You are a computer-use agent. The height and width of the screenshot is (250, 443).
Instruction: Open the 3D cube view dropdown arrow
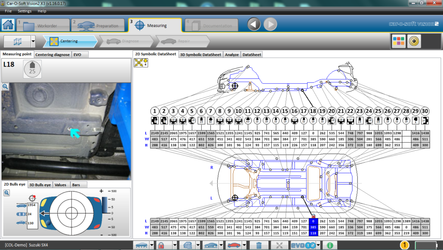click(33, 42)
